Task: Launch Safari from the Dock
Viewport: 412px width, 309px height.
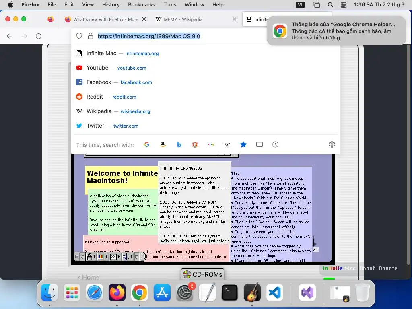Action: [x=95, y=293]
